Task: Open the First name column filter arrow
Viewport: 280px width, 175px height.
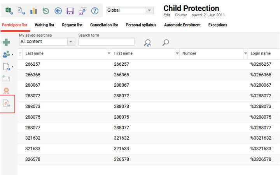Action: click(x=177, y=53)
